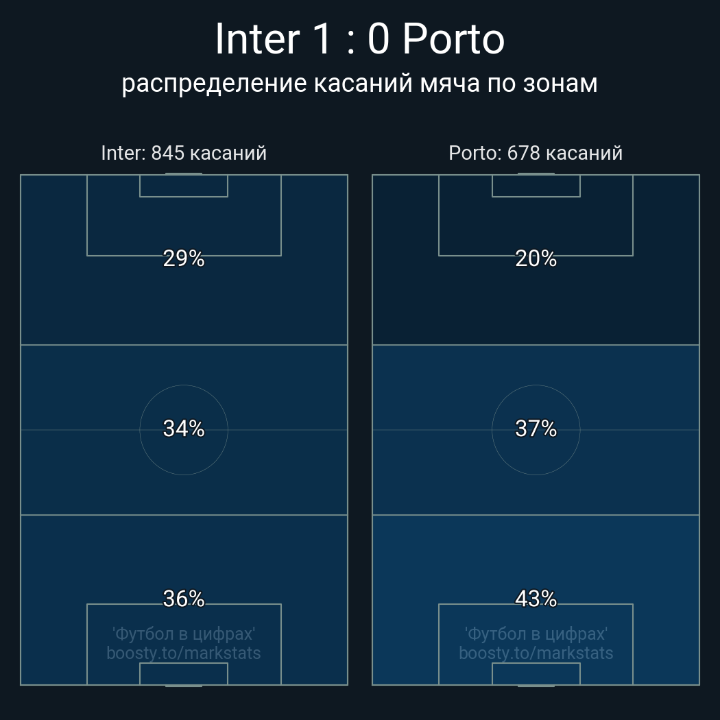Click the bottom goal marker on Porto pitch

pos(536,685)
